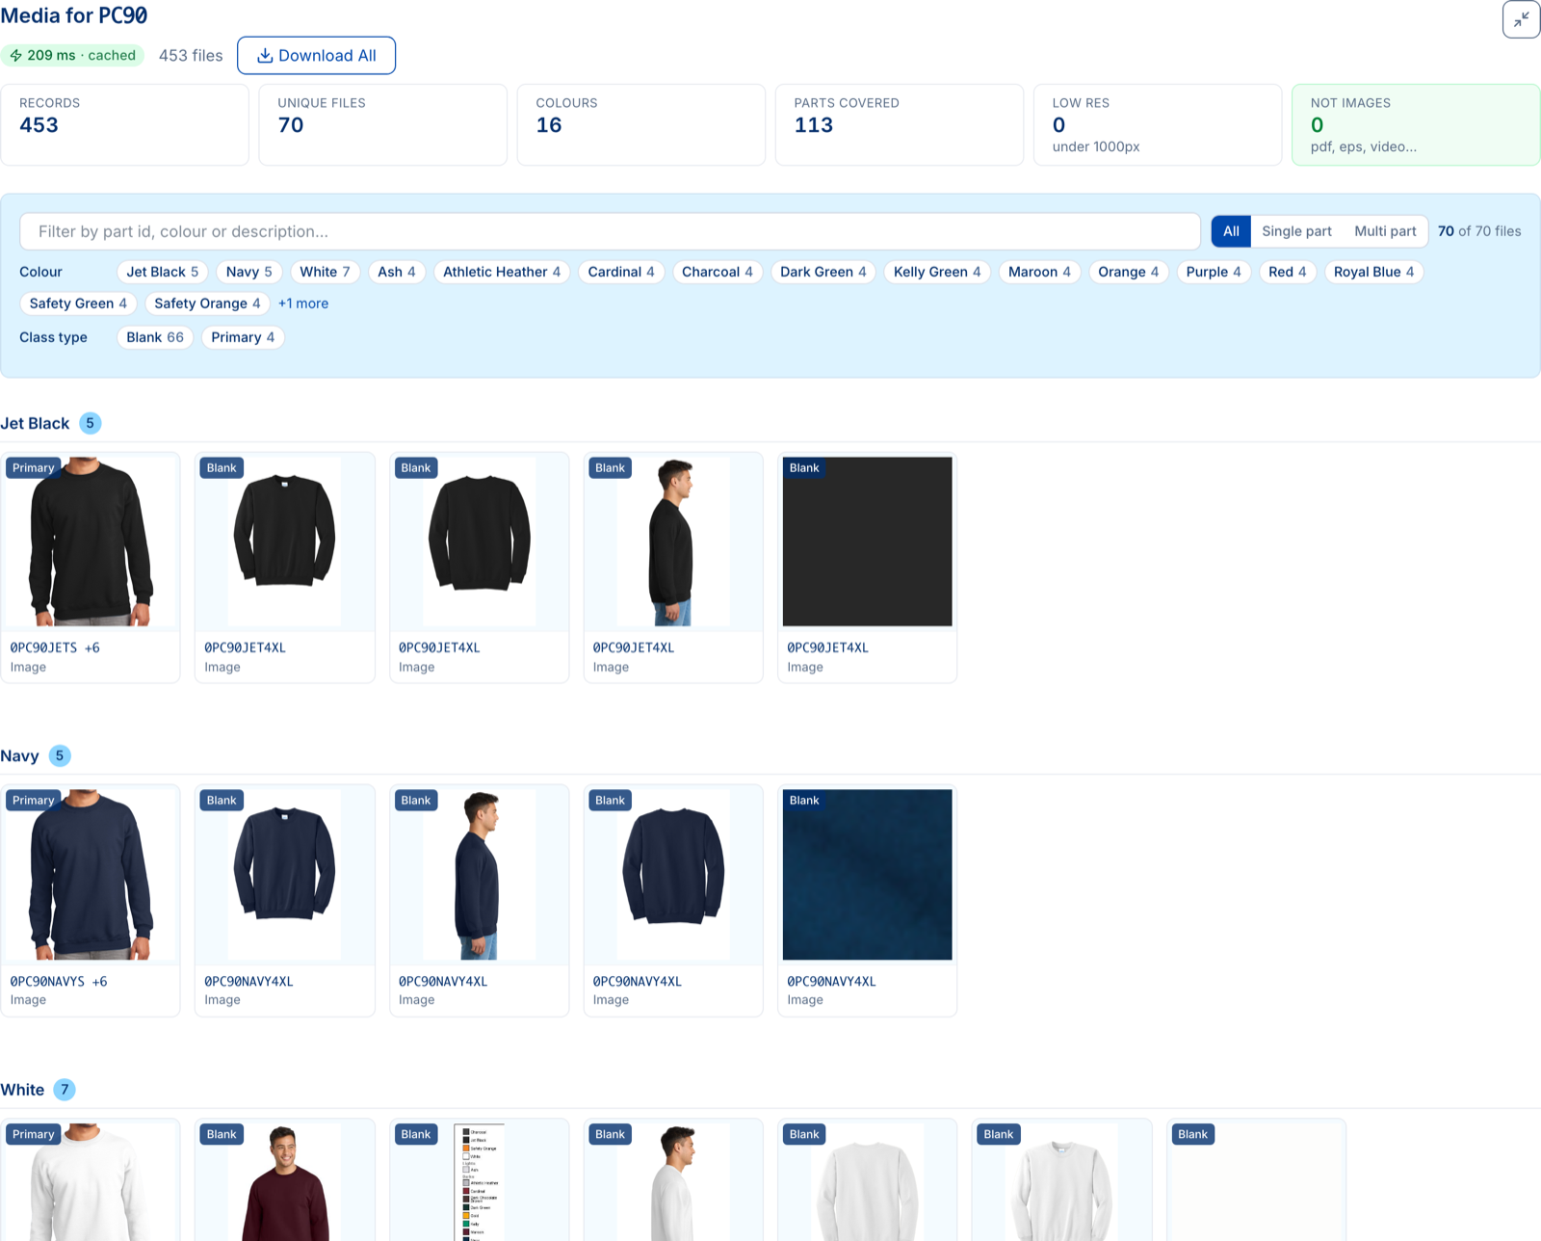Open the White fabric swatch

click(1256, 1182)
